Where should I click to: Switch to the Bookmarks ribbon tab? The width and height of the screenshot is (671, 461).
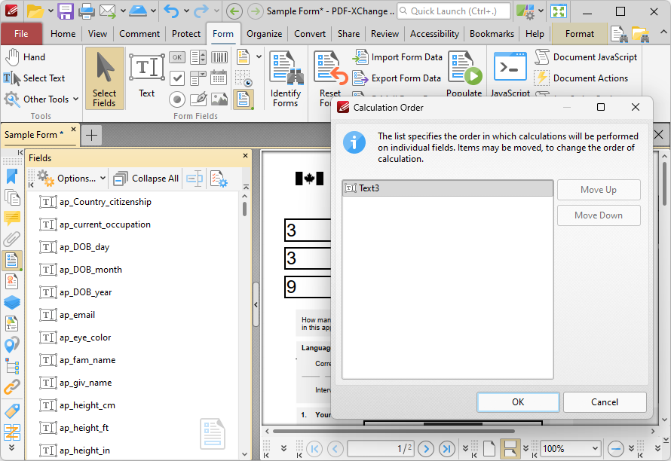coord(492,33)
